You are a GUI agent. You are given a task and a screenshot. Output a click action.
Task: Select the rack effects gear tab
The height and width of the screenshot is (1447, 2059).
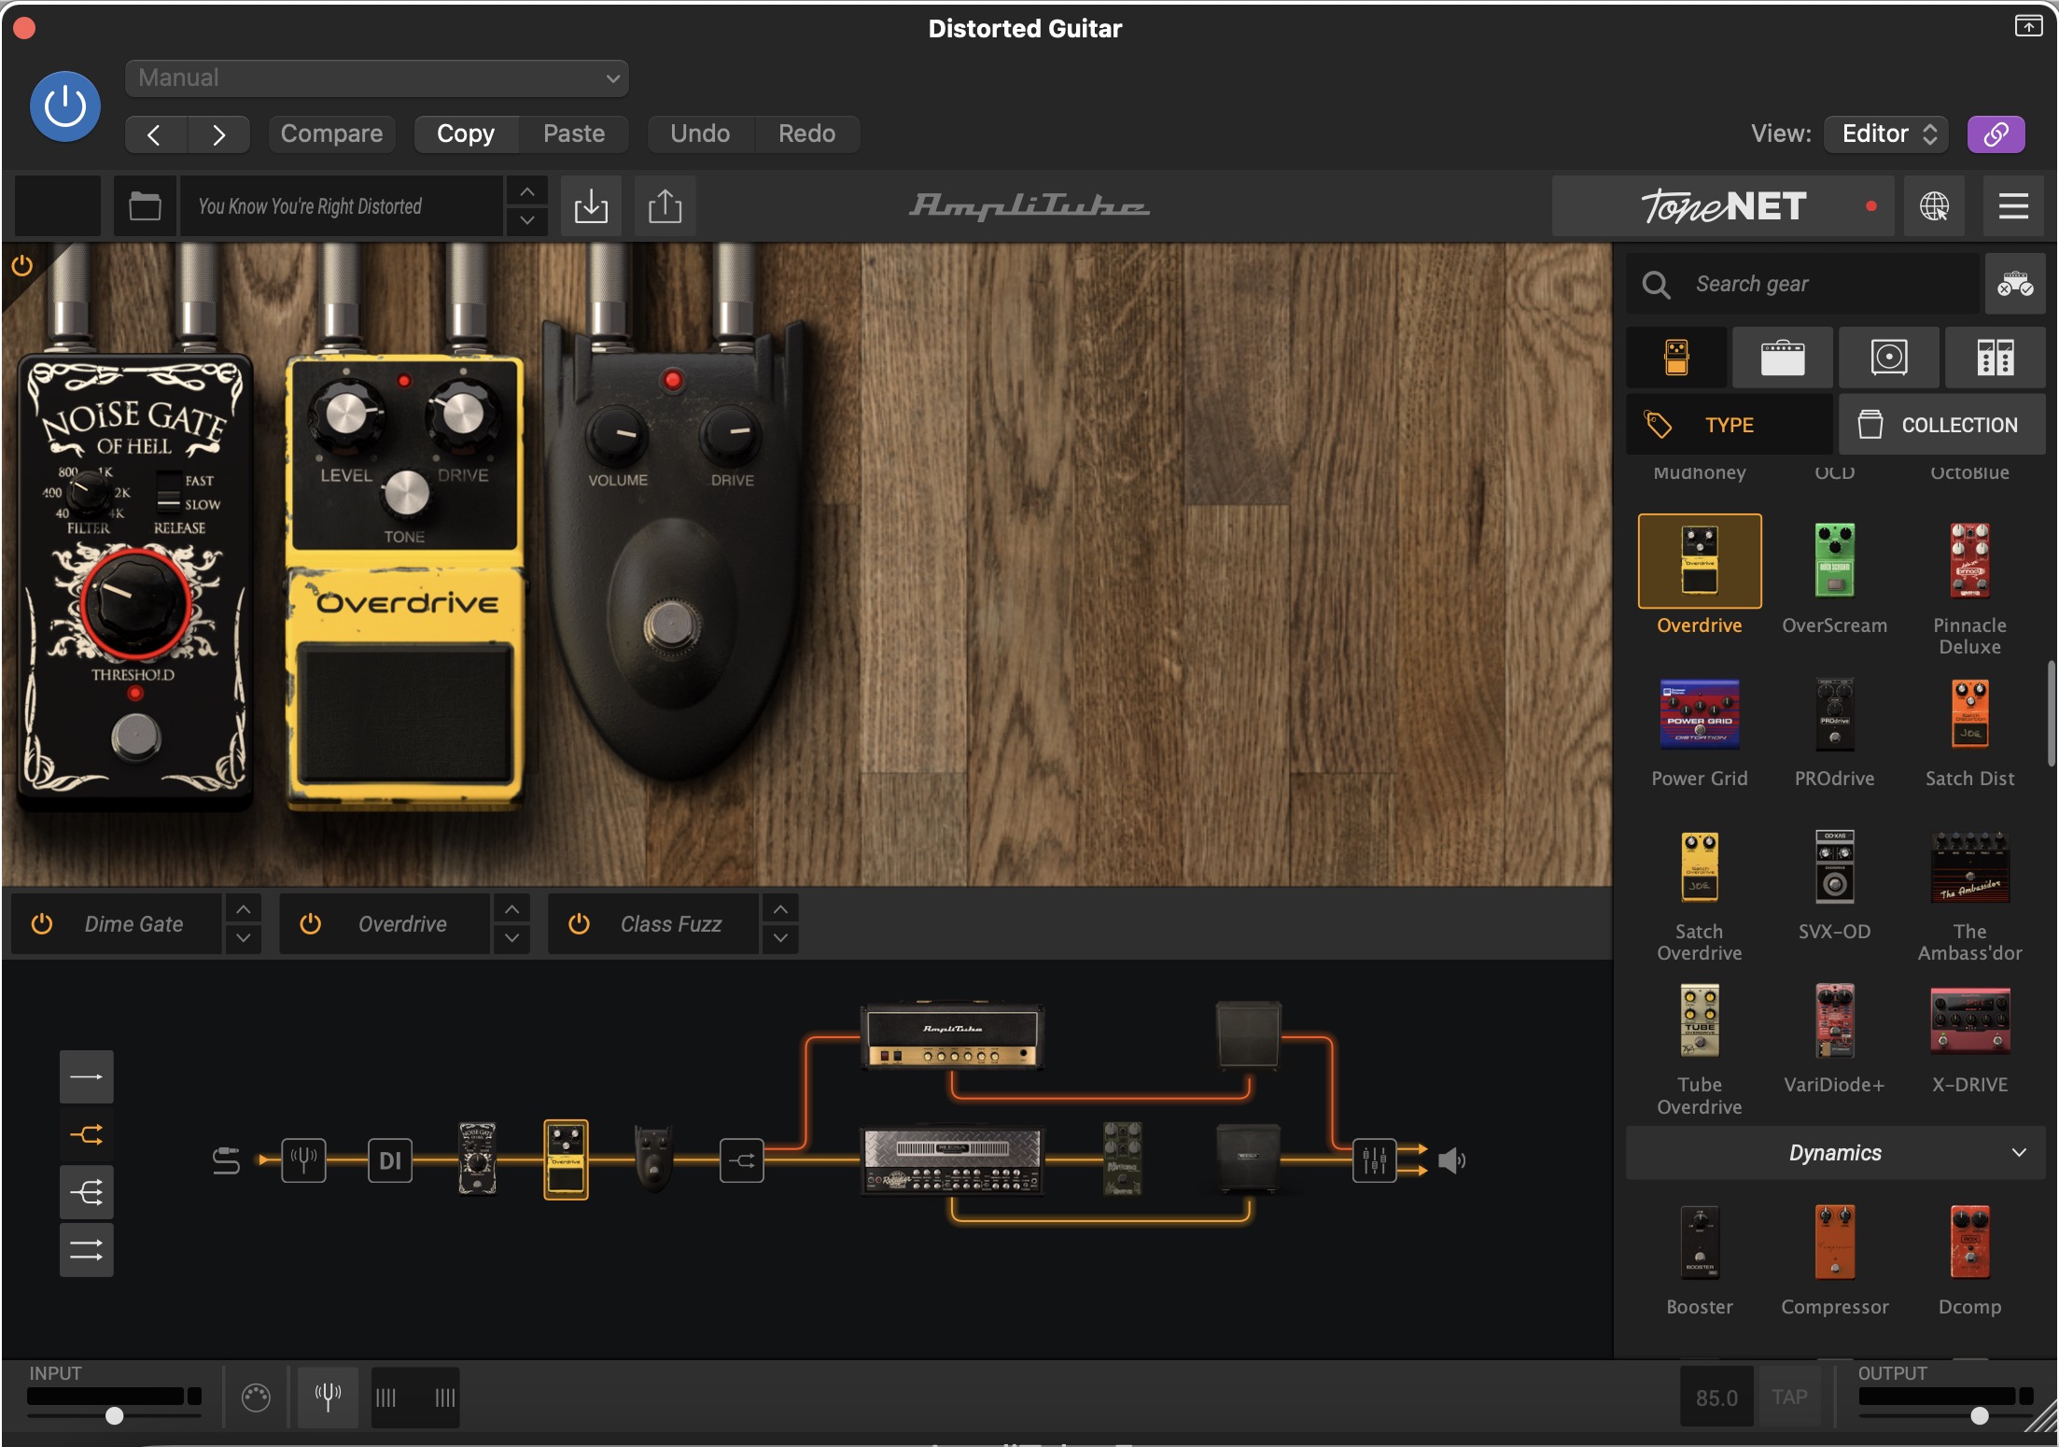1996,358
